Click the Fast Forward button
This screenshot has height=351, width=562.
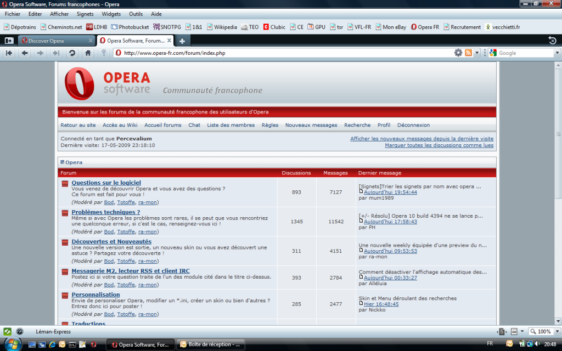coord(56,53)
